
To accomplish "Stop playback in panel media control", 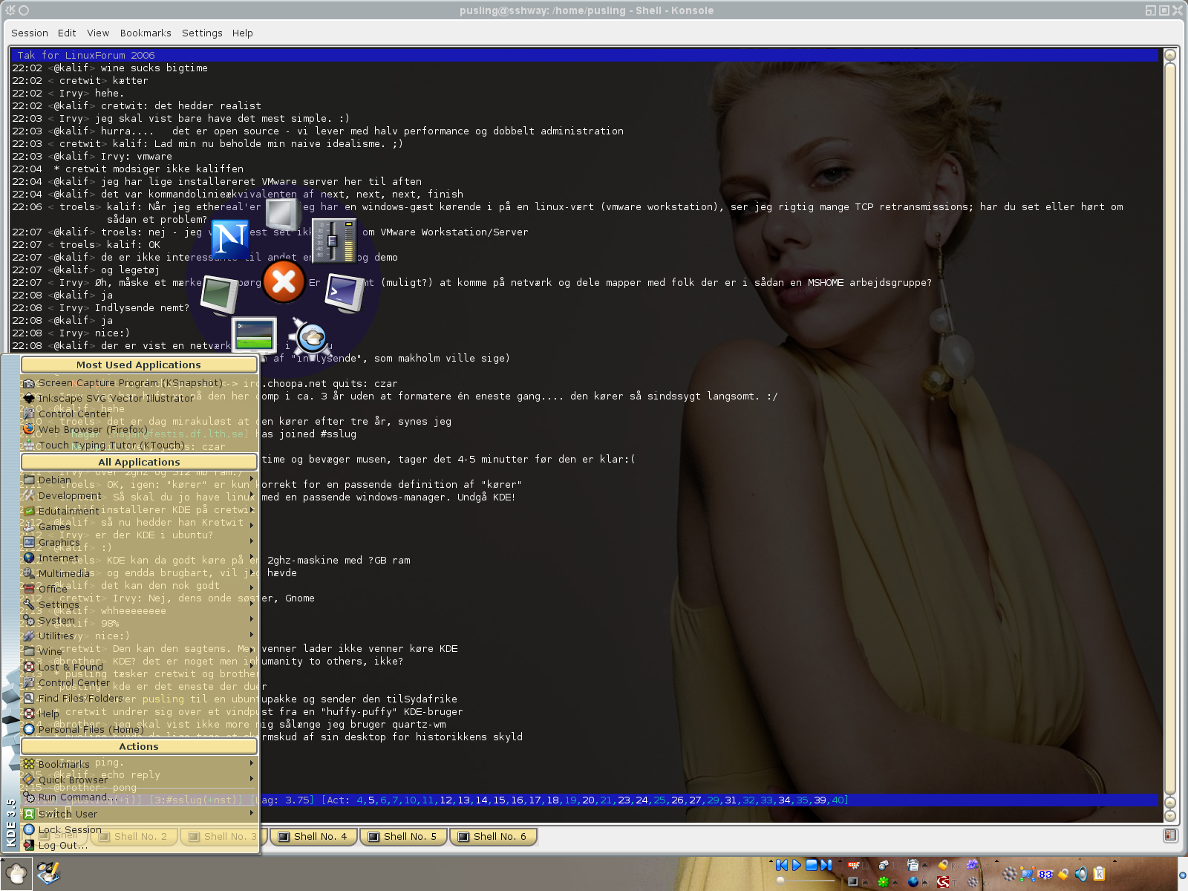I will tap(812, 865).
